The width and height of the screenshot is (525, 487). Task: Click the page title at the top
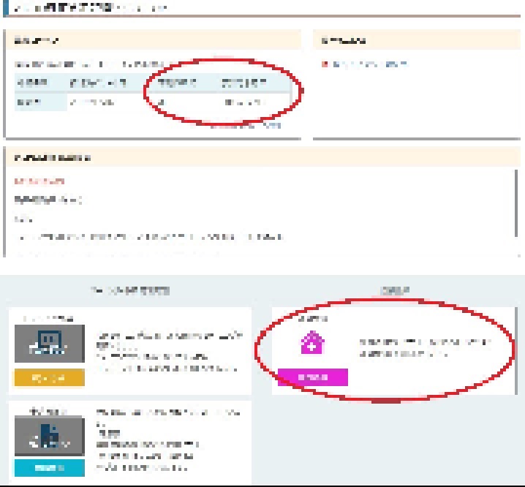[88, 8]
